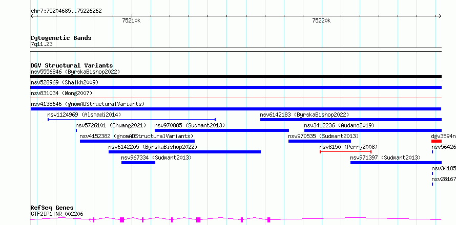
Task: Open the nsv1124969 (Alsmadi2014) label
Action: click(x=84, y=115)
